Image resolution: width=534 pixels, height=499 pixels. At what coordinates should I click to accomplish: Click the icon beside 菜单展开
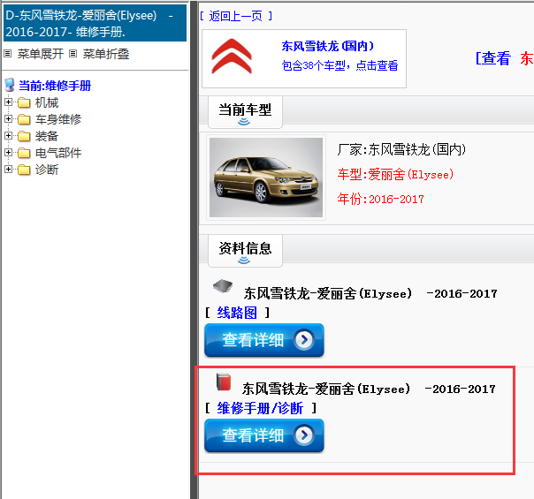8,53
